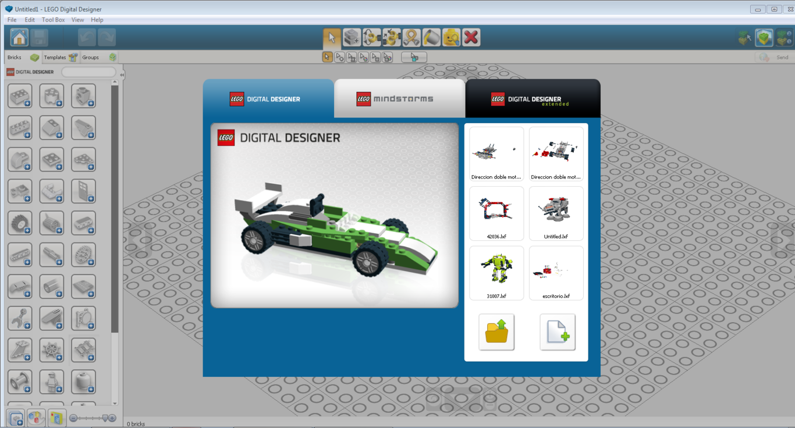
Task: Switch to Building guide mode
Action: pos(783,37)
